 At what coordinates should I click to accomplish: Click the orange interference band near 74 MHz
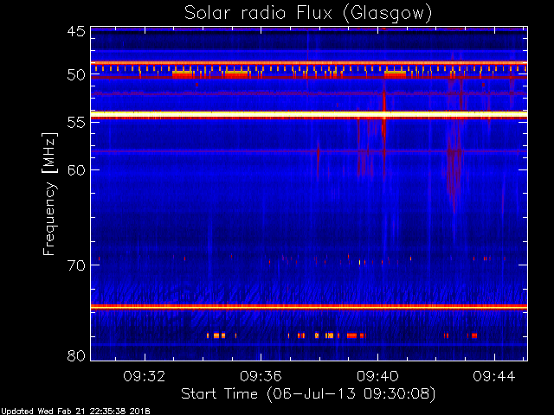coord(309,307)
